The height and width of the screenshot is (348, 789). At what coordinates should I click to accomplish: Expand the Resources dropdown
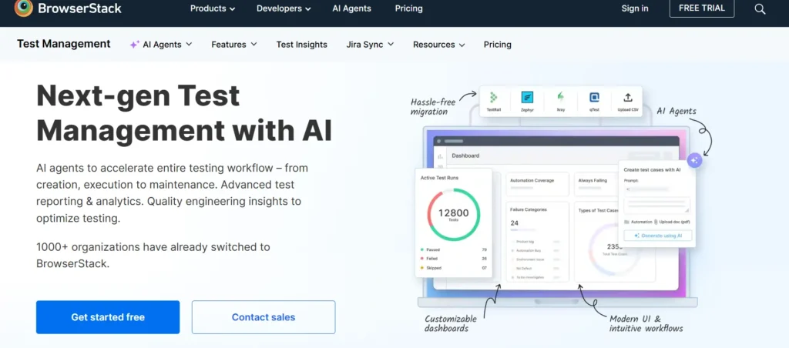tap(438, 44)
